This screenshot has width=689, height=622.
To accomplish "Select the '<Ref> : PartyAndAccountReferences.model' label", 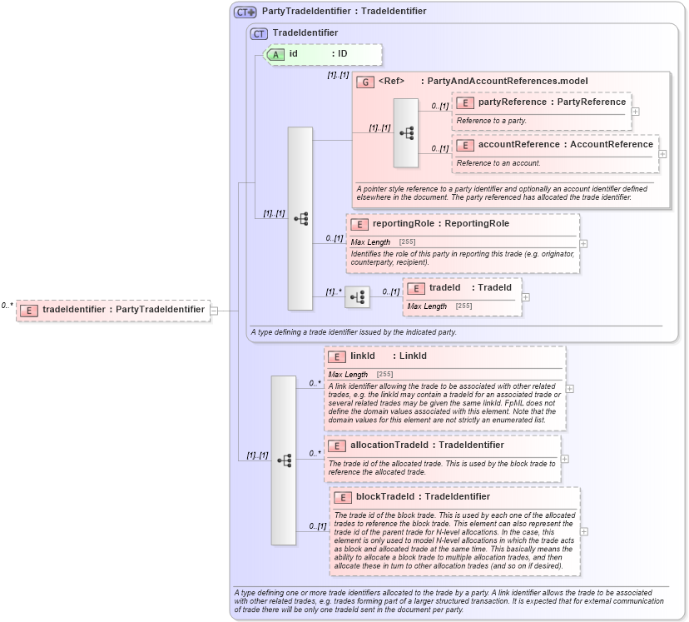I will tap(483, 81).
